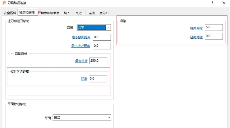Click the 间隙 group label
This screenshot has width=230, height=128.
pos(123,21)
